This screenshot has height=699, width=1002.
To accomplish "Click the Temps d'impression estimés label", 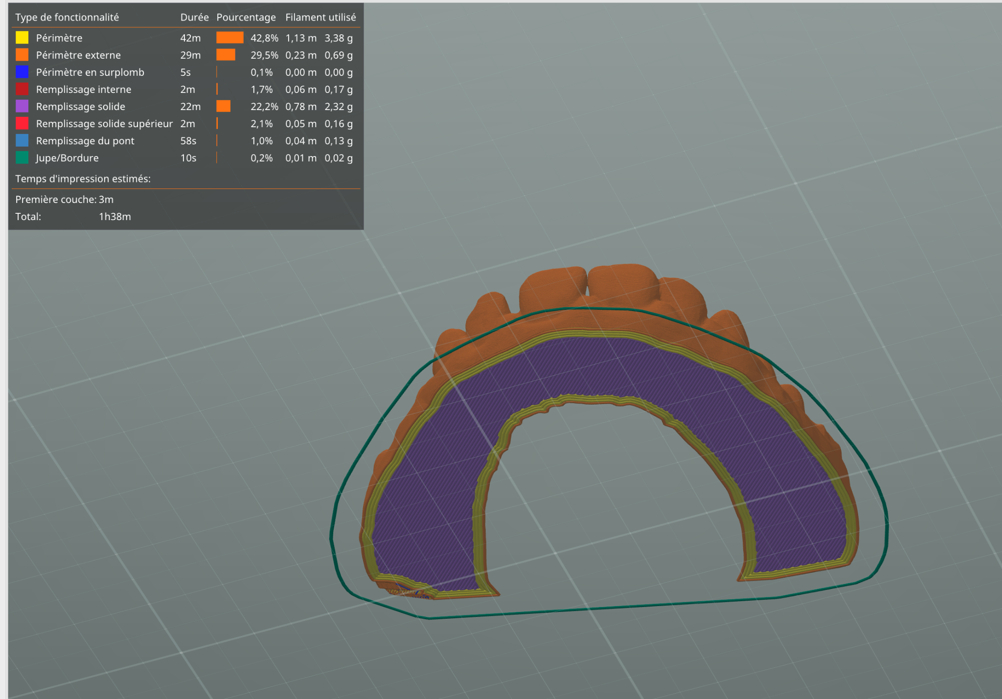I will 83,179.
